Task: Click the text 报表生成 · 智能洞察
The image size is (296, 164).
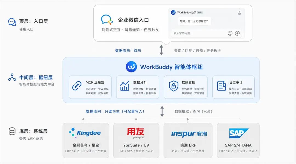Action: pyautogui.click(x=145, y=93)
